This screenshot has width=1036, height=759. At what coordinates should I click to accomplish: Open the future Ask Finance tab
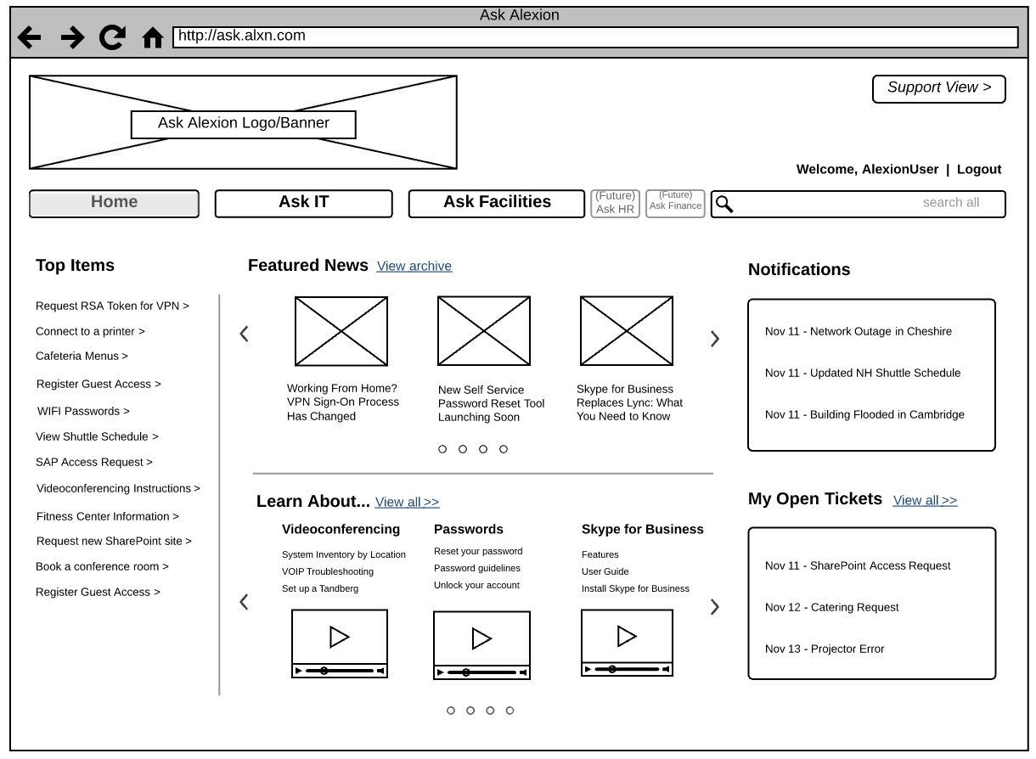coord(676,204)
